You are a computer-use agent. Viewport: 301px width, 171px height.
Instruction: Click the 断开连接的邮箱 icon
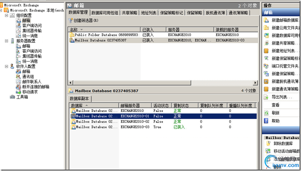pos(18,87)
